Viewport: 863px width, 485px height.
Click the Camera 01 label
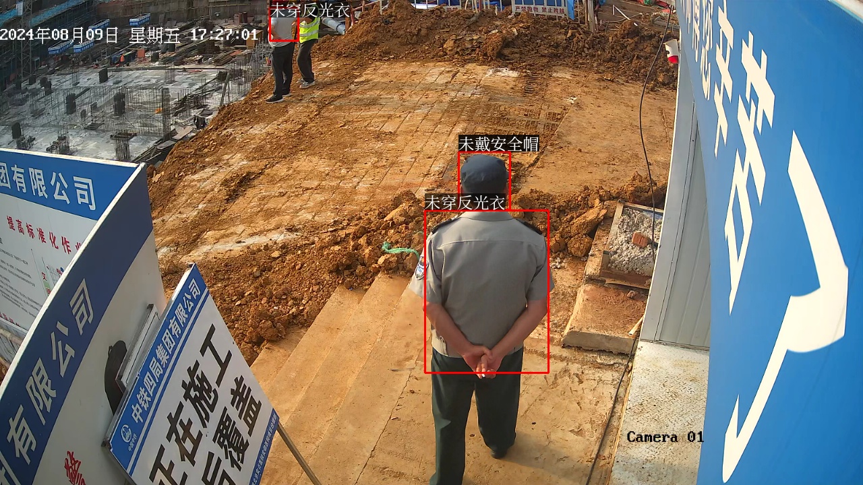pos(665,437)
